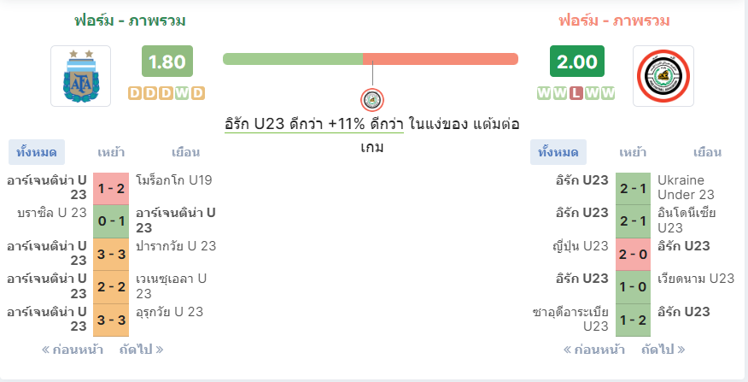Select the right เหย้า tab for Iraq
The image size is (748, 382).
(x=633, y=152)
